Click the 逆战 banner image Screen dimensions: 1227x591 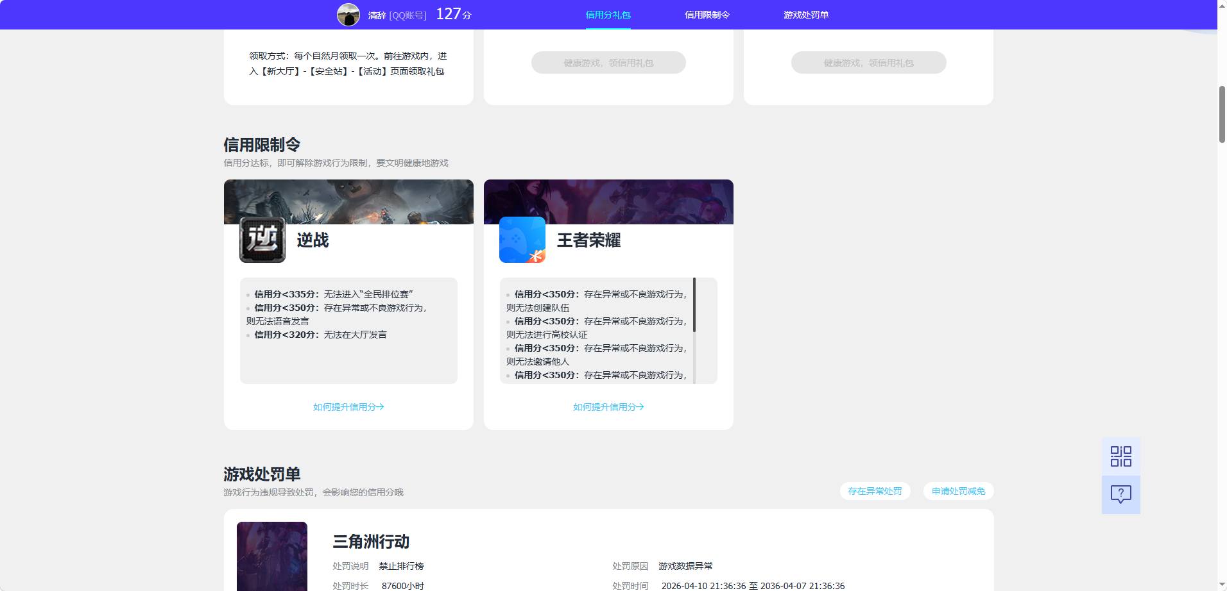click(x=348, y=201)
